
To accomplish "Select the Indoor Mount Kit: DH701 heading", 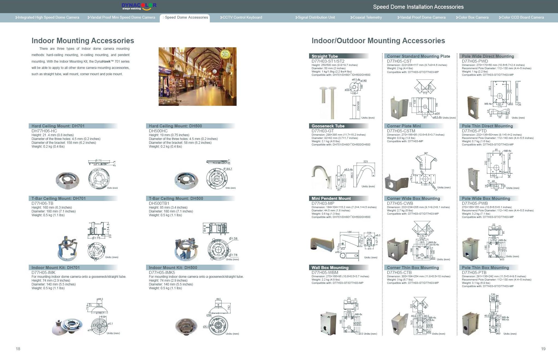I will click(x=56, y=268).
